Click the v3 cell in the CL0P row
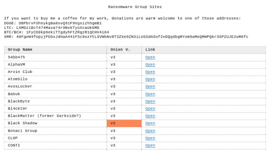This screenshot has height=151, width=268. point(124,138)
